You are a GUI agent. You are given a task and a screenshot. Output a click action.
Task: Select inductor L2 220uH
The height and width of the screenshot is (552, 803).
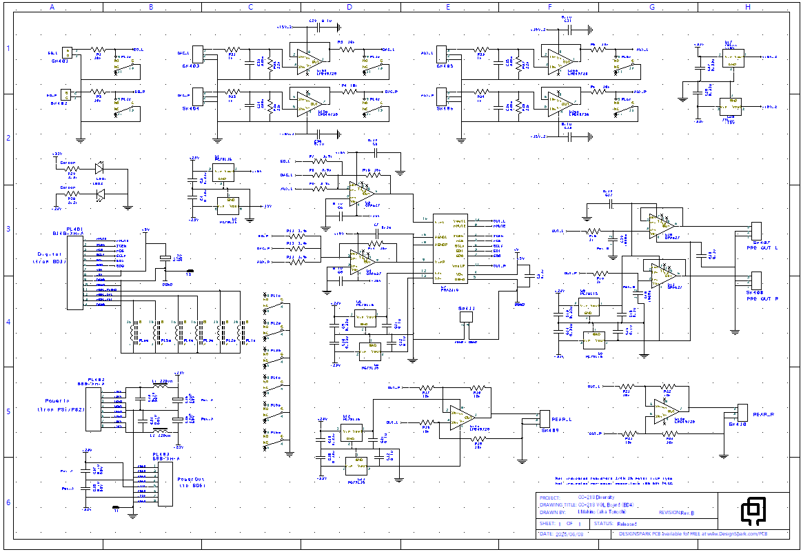click(x=161, y=431)
